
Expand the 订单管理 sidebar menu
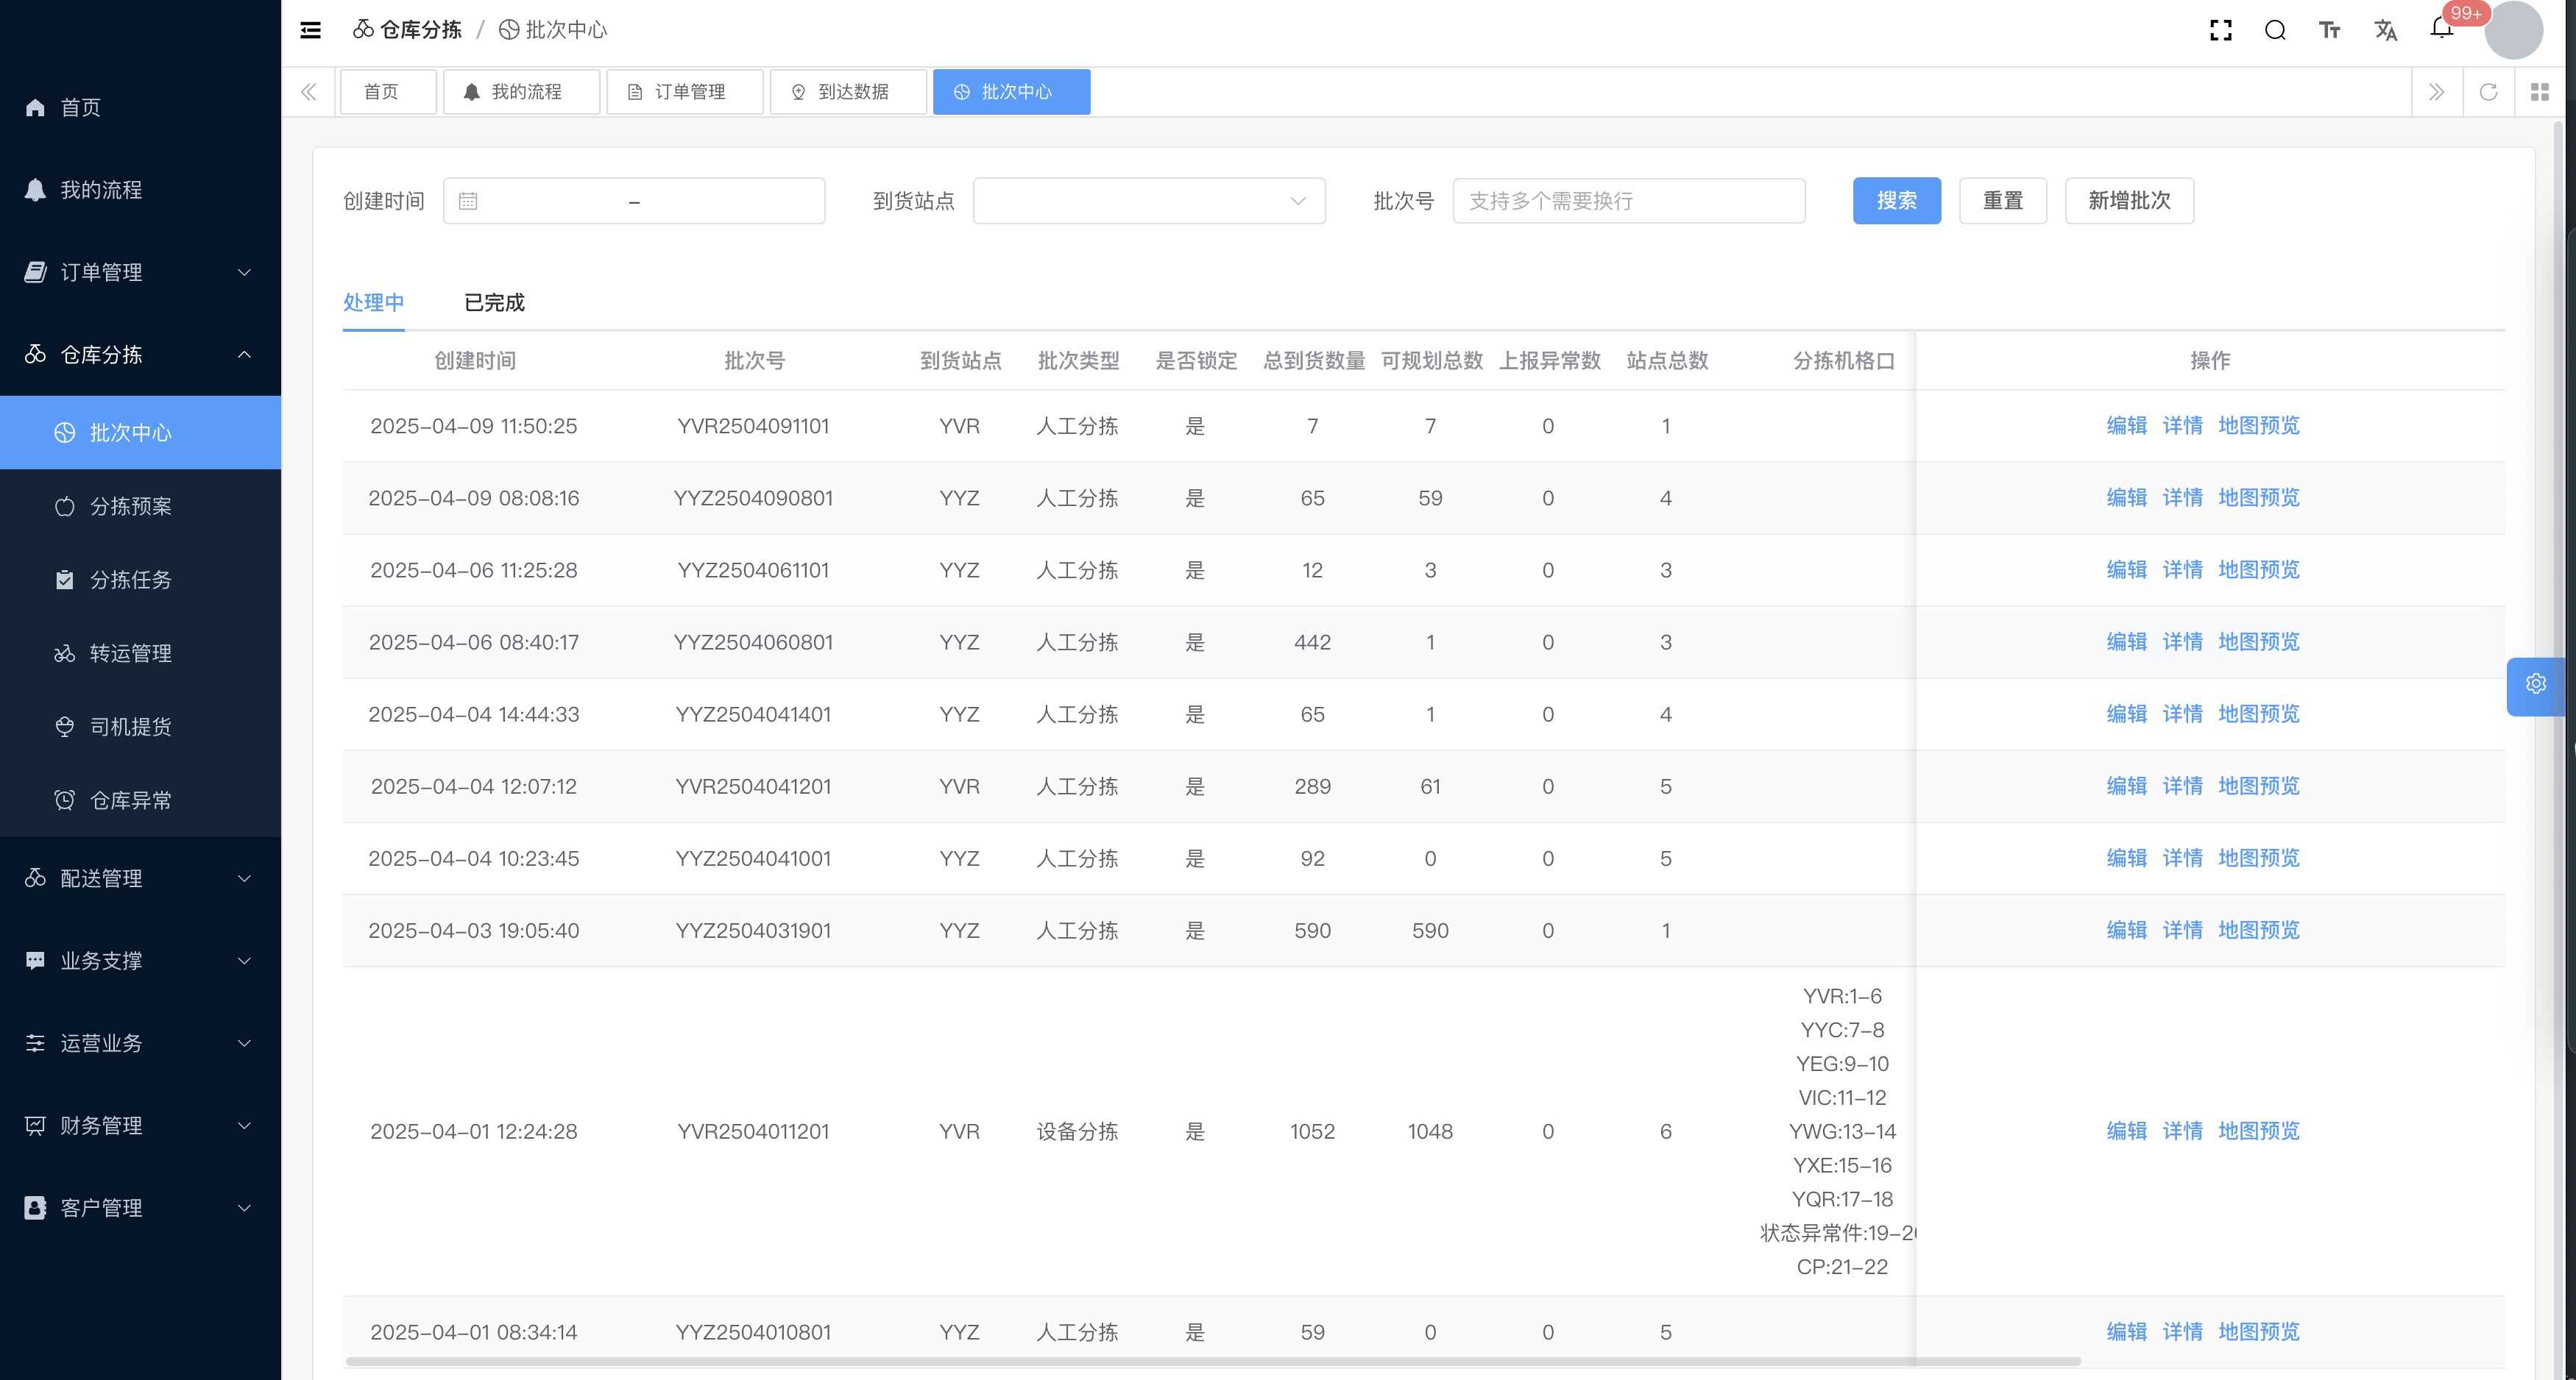[140, 271]
